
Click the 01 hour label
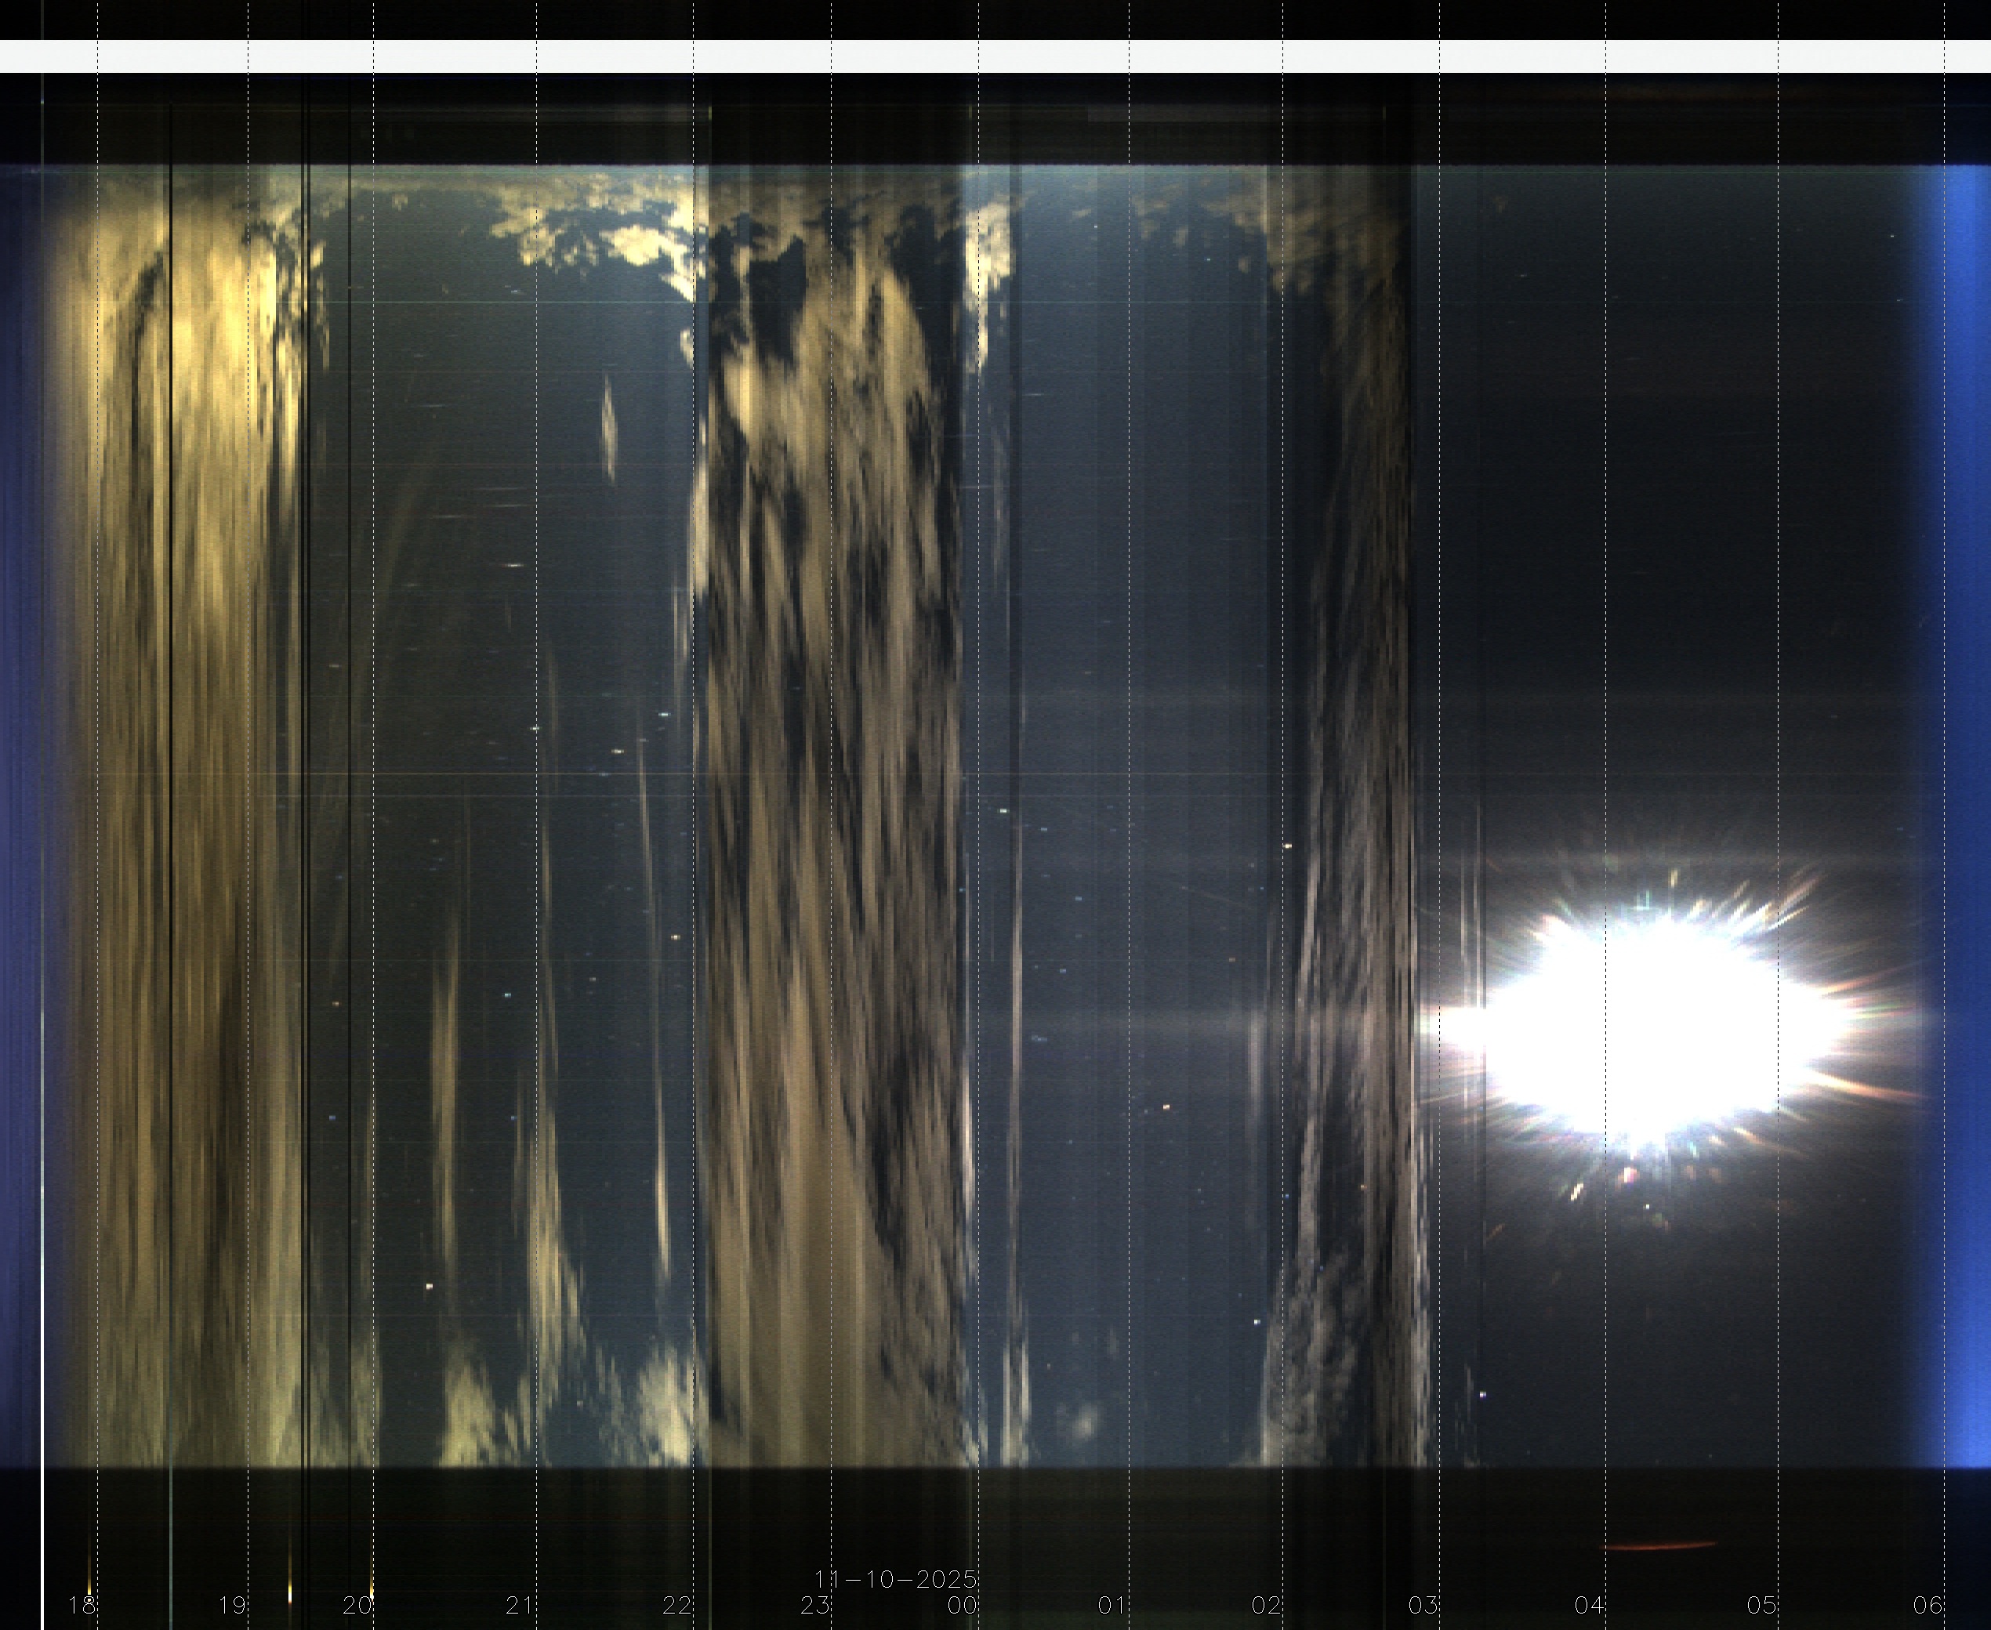point(1112,1606)
